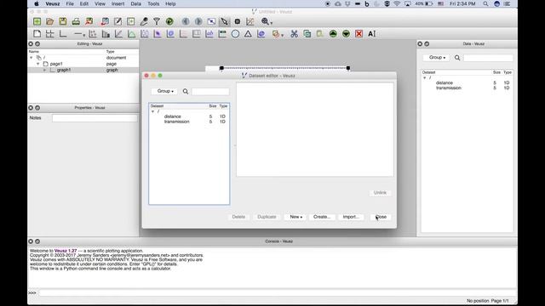Viewport: 545px width, 306px height.
Task: Click the Wi-Fi icon in menu bar
Action: click(397, 3)
